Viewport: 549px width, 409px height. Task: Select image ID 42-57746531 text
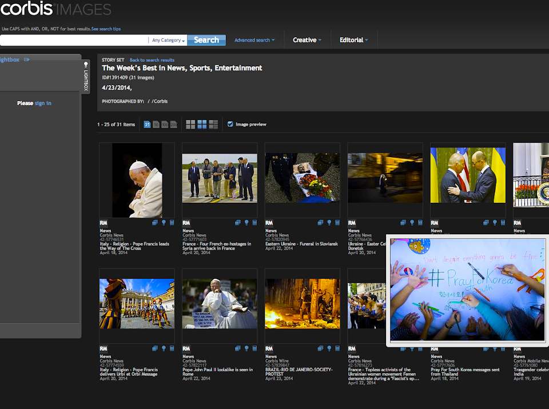112,240
